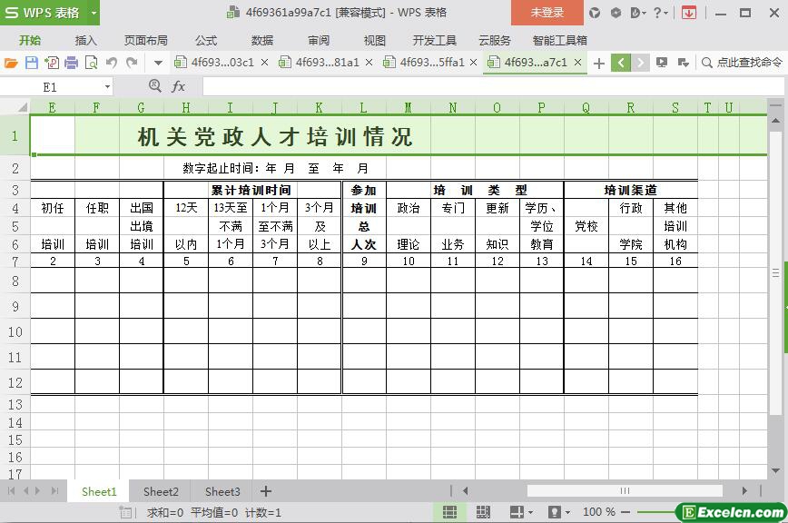788x523 pixels.
Task: Open the 智能工具箱 ribbon tab
Action: (x=560, y=40)
